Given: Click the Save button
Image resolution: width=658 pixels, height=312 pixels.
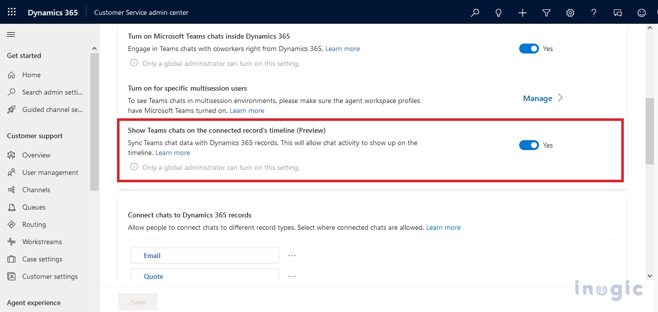Looking at the screenshot, I should (x=138, y=302).
